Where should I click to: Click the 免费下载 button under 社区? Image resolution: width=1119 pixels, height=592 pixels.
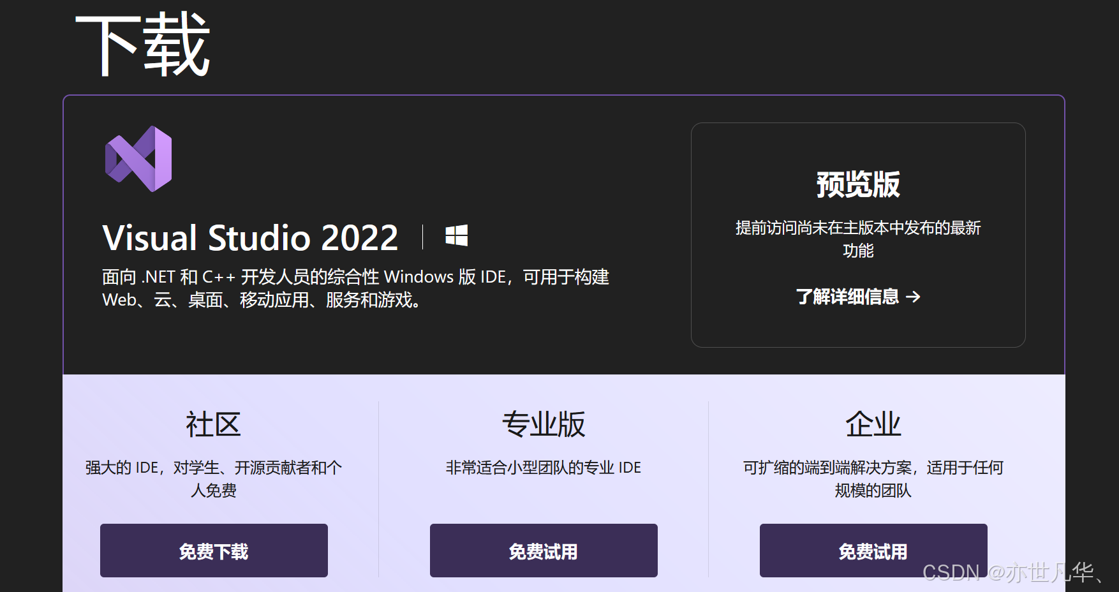click(214, 551)
